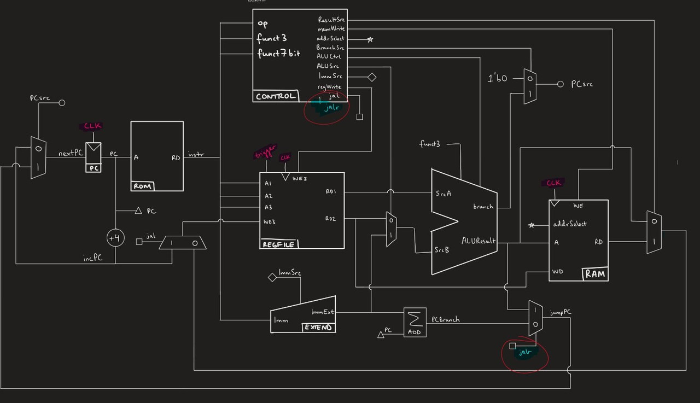This screenshot has width=700, height=403.
Task: Select the sigma ADD block
Action: [415, 322]
